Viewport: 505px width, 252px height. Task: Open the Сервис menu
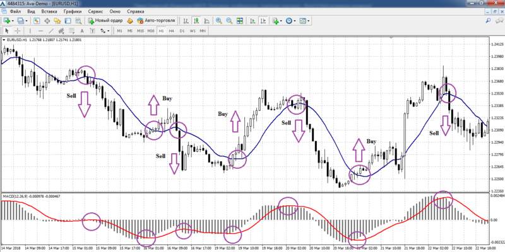(97, 11)
